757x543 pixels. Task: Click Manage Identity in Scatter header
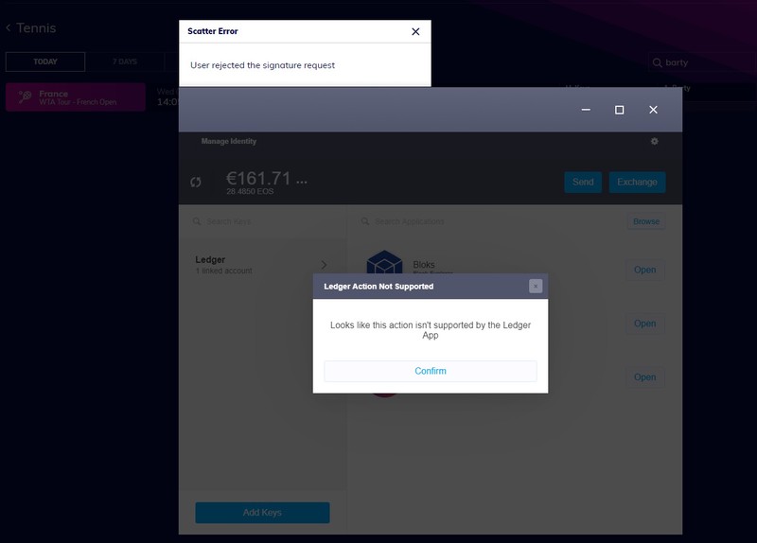[x=228, y=141]
